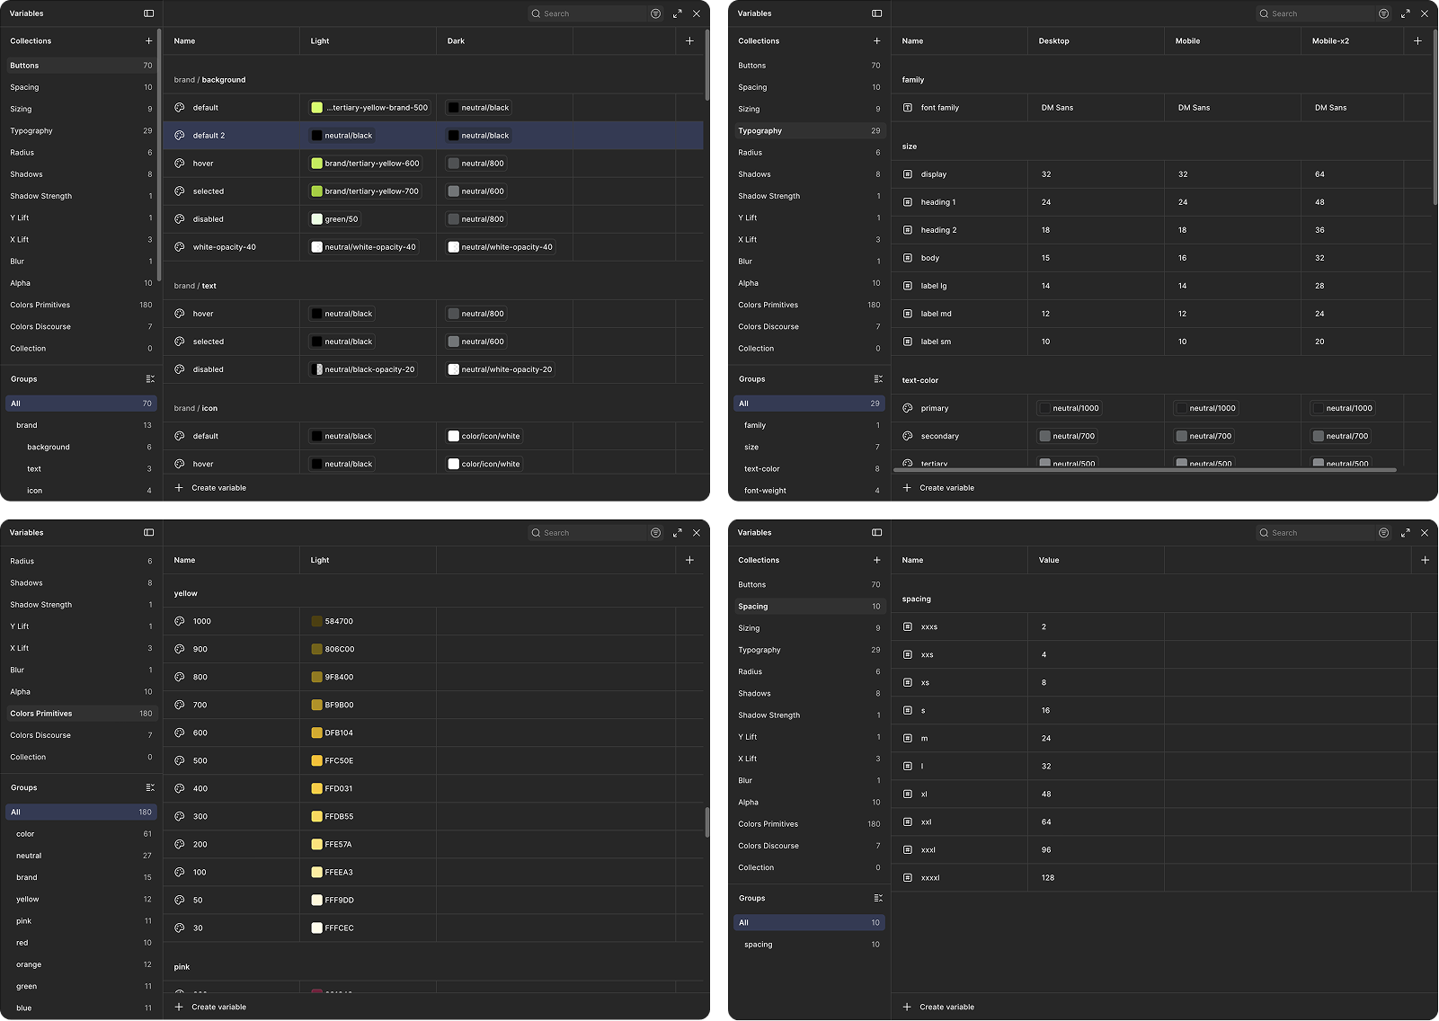Open the search filter icon in Buttons panel
Screen dimensions: 1439x1021
pos(655,13)
